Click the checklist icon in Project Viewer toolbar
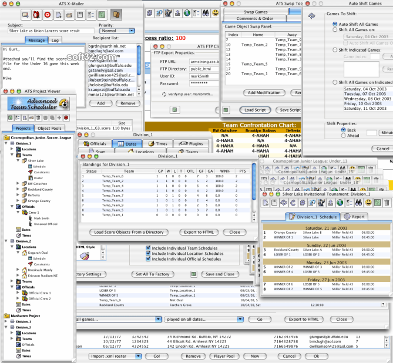 click(x=17, y=117)
